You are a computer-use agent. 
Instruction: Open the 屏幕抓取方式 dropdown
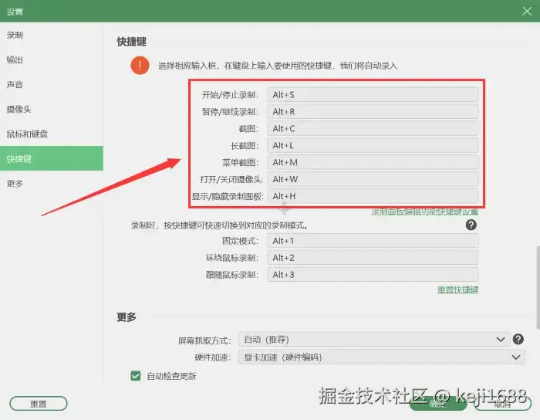click(x=374, y=340)
